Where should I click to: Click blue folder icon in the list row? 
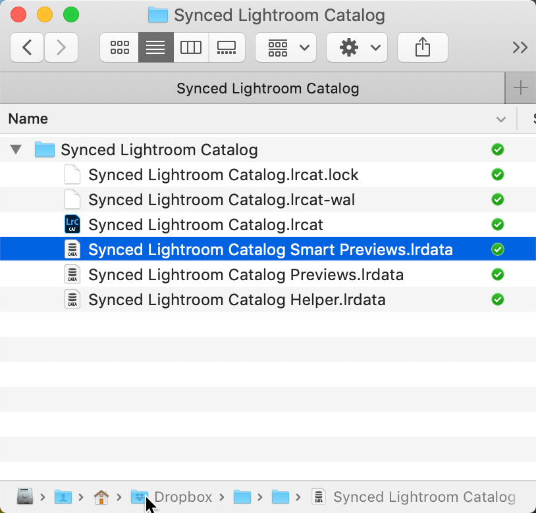click(45, 149)
